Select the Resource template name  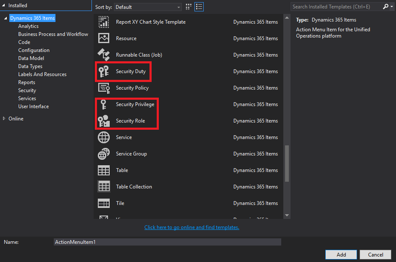point(126,38)
